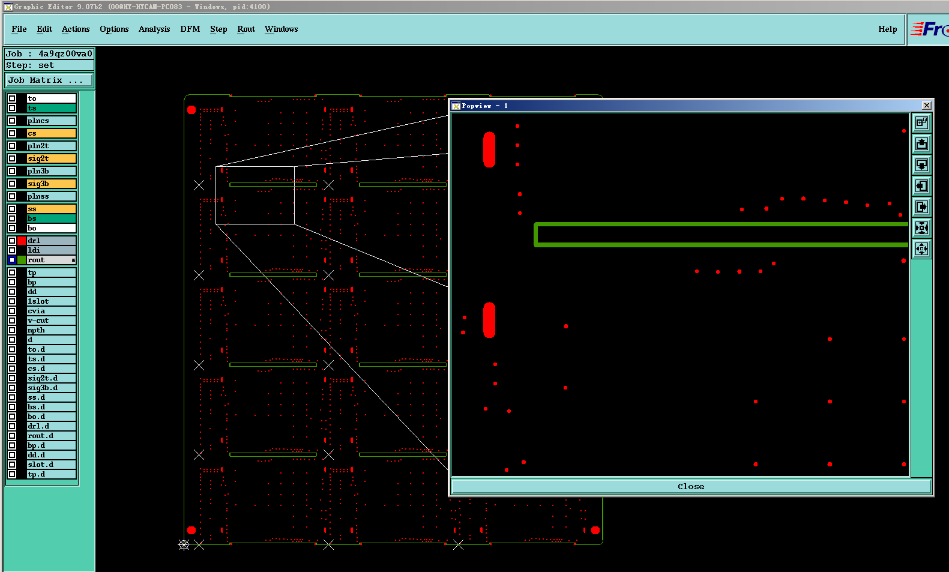Open the Windows menu
949x572 pixels.
coord(282,29)
